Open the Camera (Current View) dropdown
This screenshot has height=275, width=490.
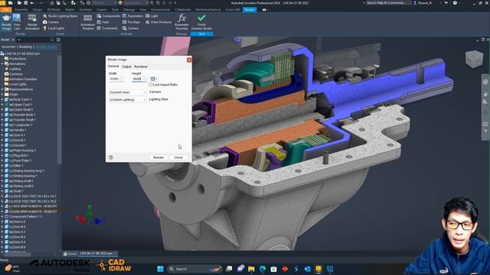[128, 92]
